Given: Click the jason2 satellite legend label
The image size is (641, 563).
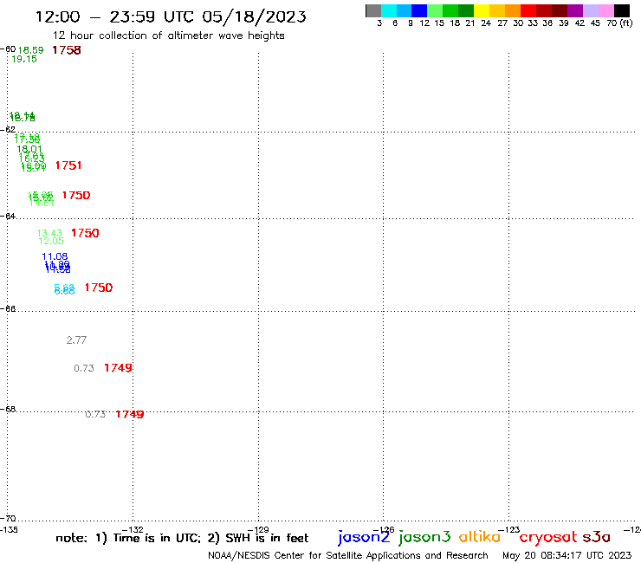Looking at the screenshot, I should click(x=364, y=537).
